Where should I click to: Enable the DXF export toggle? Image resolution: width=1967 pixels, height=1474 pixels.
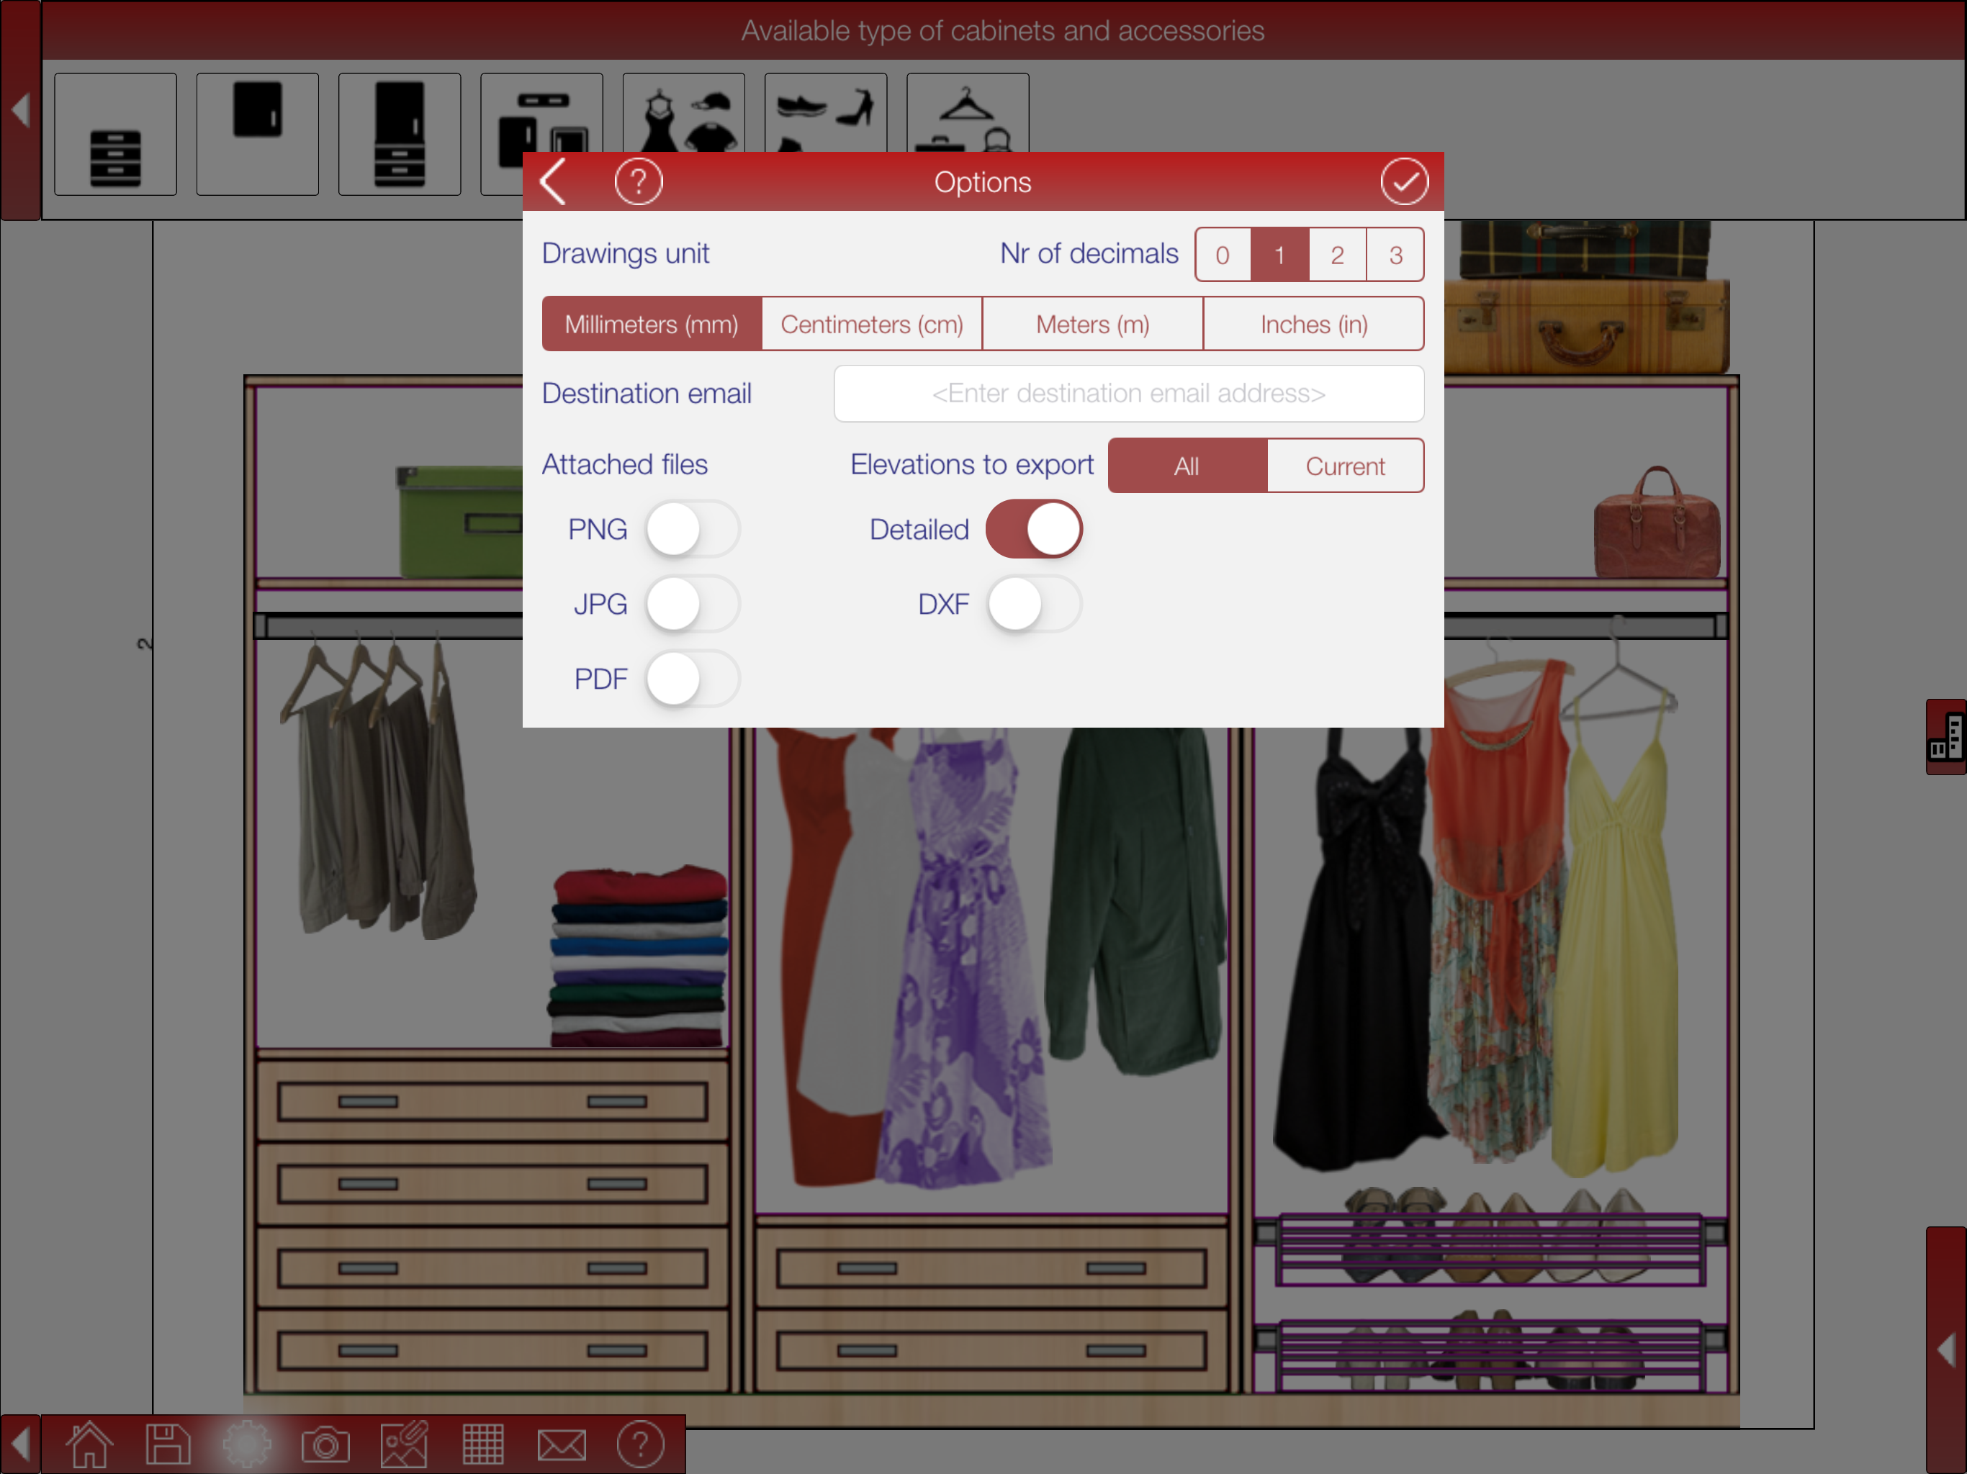pos(1033,605)
